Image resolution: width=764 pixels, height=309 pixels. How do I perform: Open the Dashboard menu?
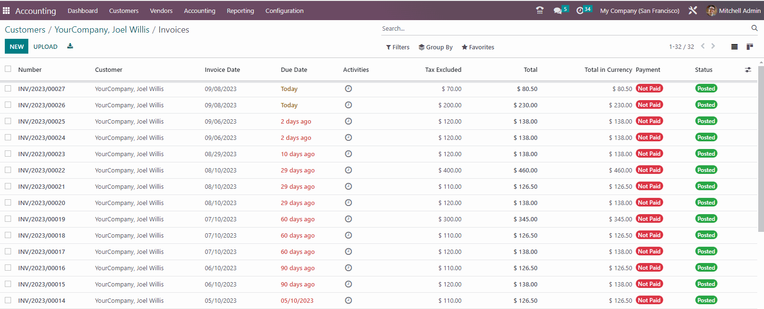83,11
